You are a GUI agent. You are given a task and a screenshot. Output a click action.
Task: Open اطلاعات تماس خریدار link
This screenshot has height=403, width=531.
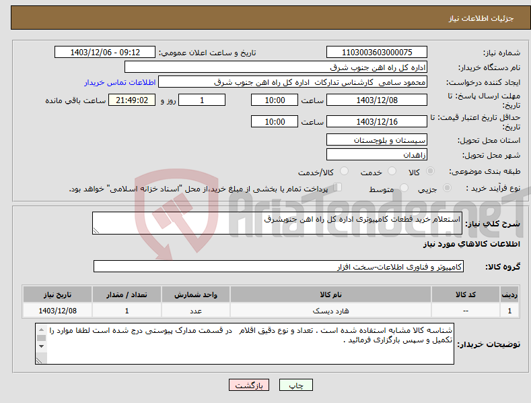(x=120, y=82)
